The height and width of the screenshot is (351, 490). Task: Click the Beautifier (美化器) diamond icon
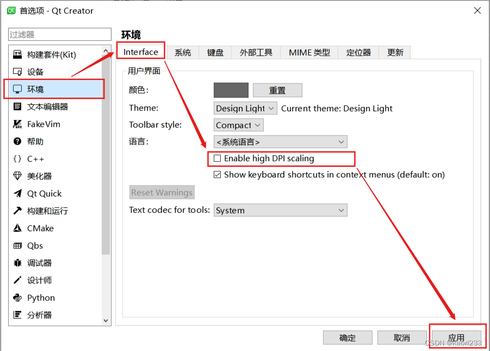pos(17,176)
